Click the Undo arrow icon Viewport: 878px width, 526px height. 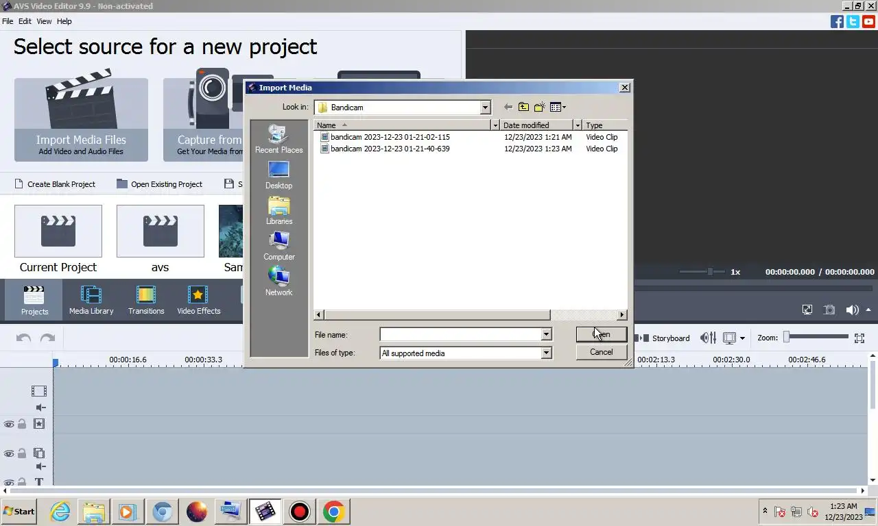(23, 338)
